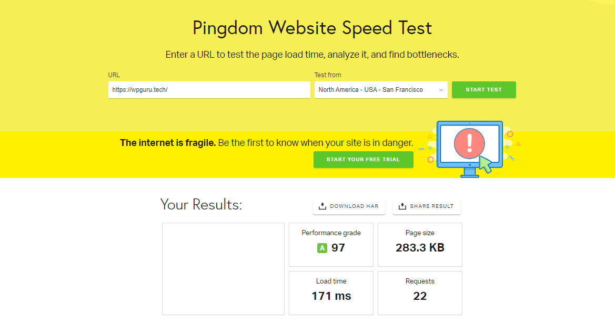Focus the URL field containing wpguru.tech

click(209, 90)
